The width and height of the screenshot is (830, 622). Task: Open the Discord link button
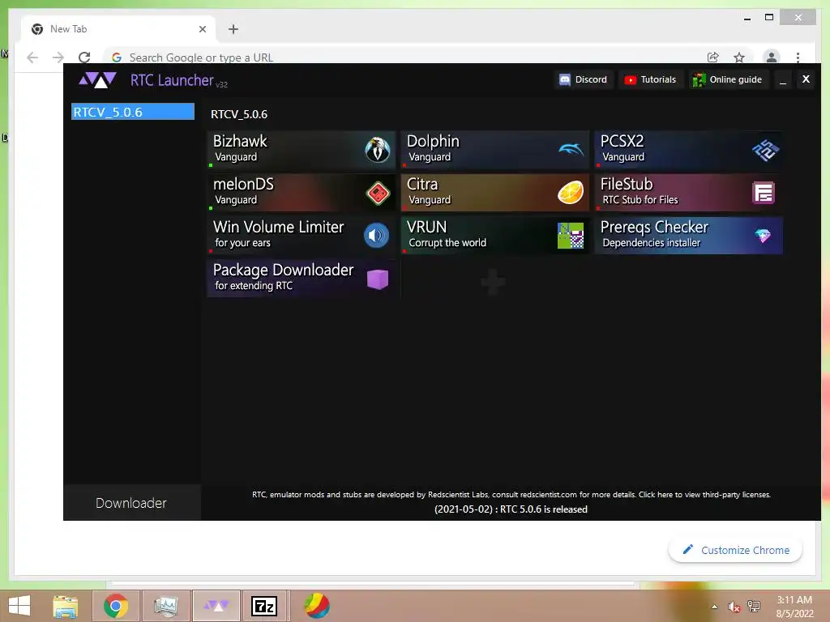[x=584, y=79]
